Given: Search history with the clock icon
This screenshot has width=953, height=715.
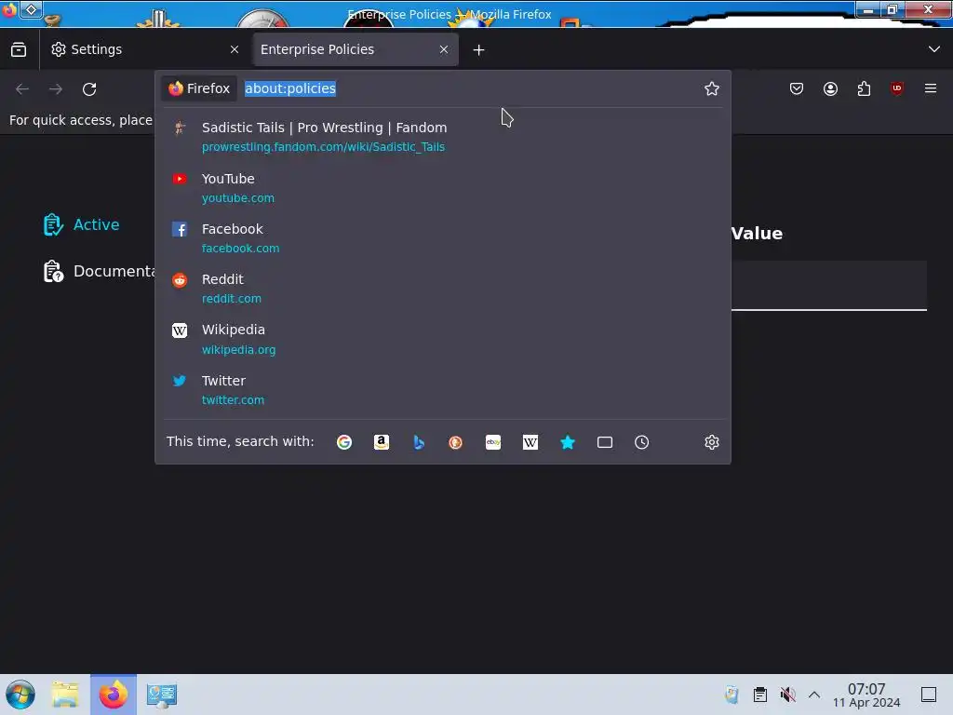Looking at the screenshot, I should 642,442.
